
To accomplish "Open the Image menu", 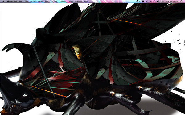I will 33,2.
